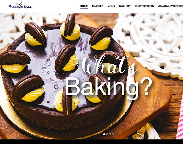Go to the CLASSES page
The width and height of the screenshot is (183, 144).
tap(97, 6)
